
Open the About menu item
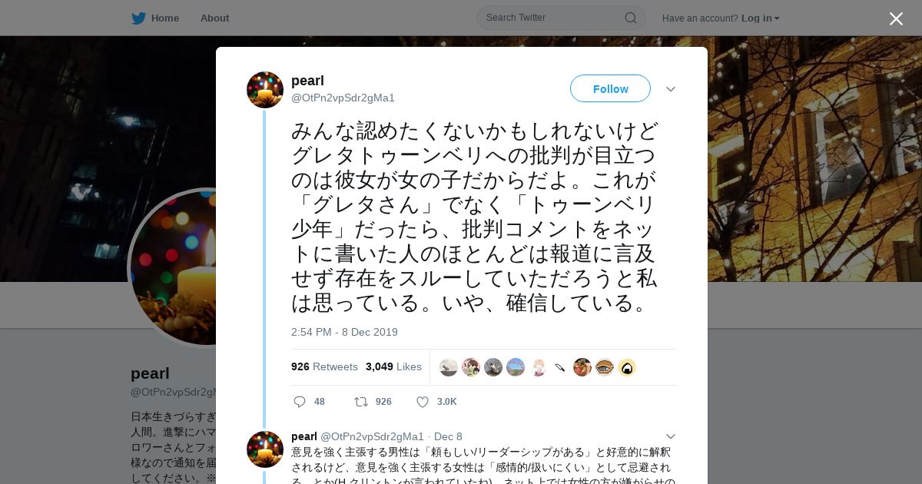[214, 18]
